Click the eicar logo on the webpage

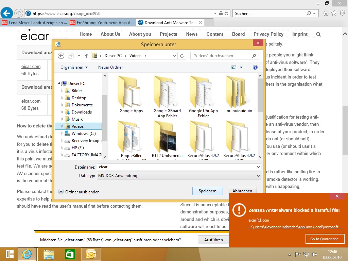35,35
